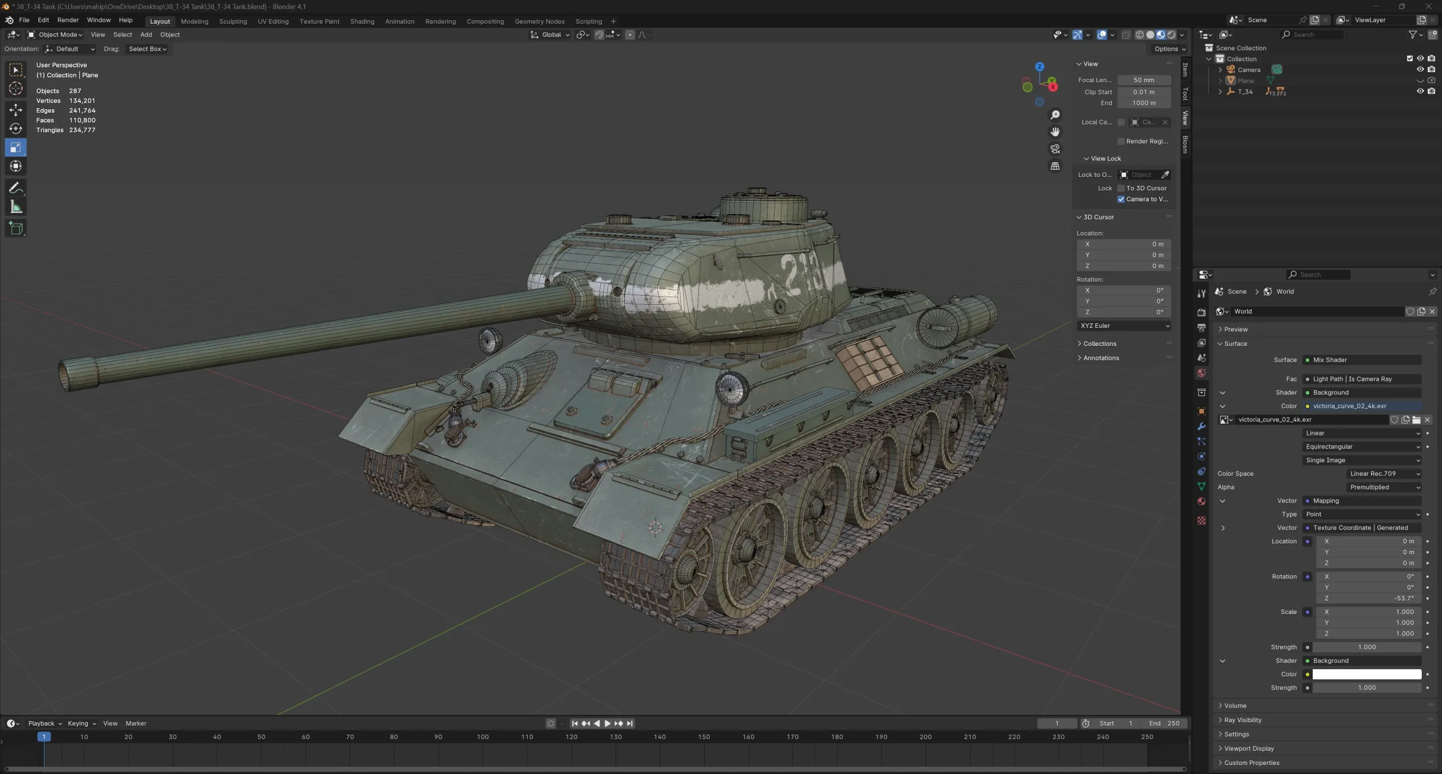Enable Lock To 3D Cursor checkbox
Screen dimensions: 1442x774
(1121, 188)
